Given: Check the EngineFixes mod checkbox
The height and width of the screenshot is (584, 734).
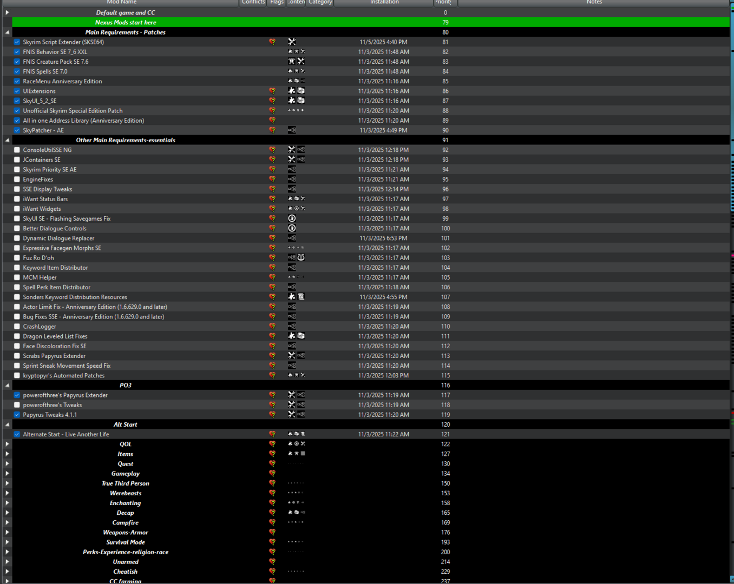Looking at the screenshot, I should point(17,180).
